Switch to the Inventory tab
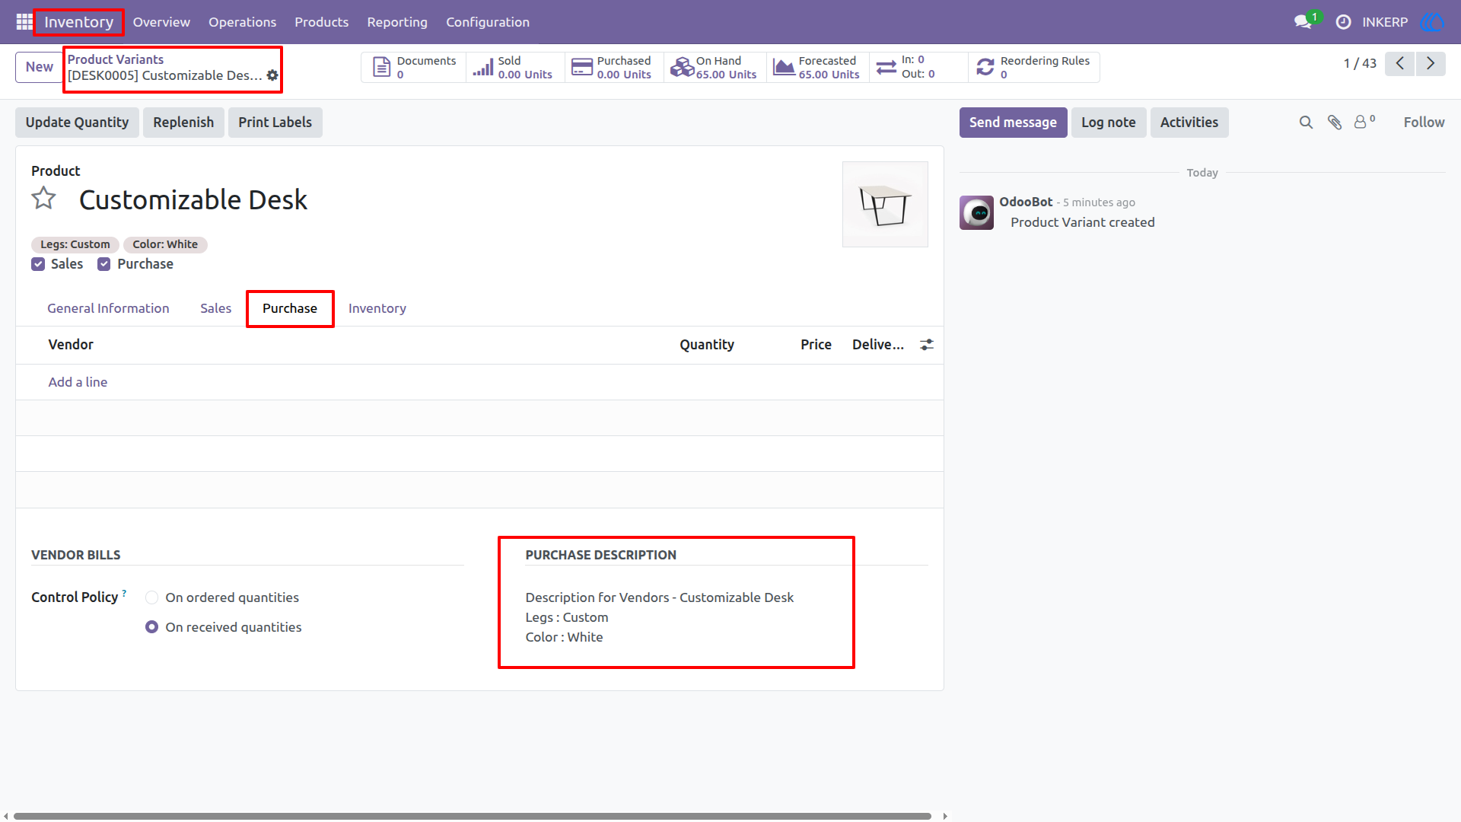 377,308
